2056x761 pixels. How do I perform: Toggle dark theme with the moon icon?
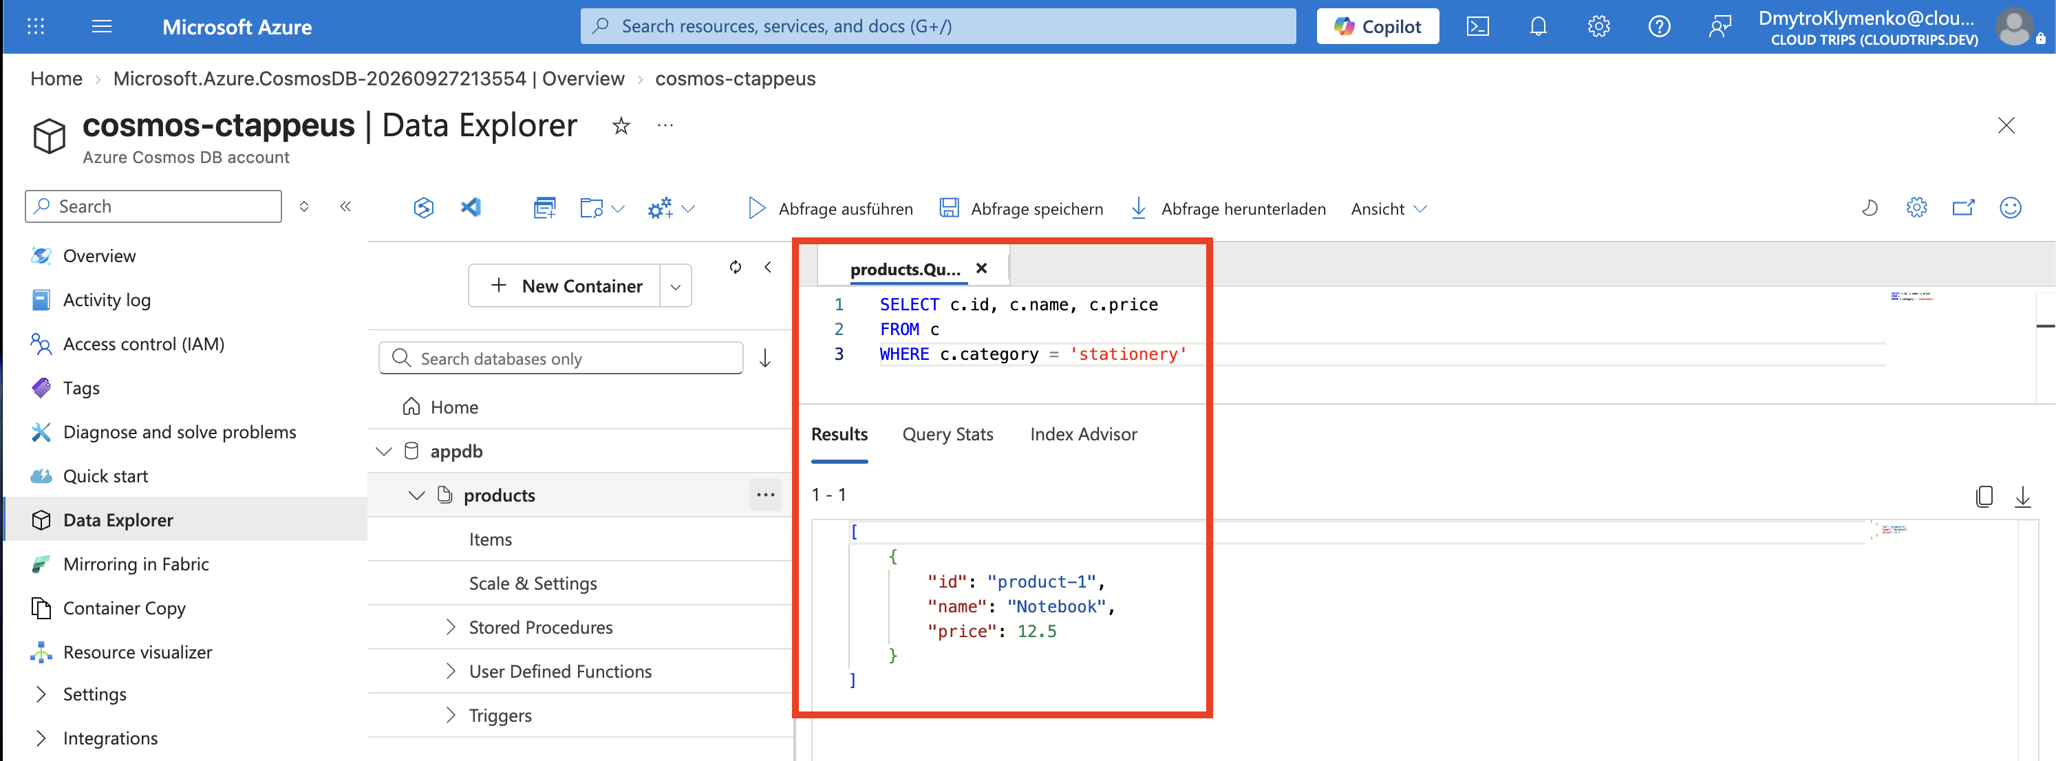[x=1870, y=208]
